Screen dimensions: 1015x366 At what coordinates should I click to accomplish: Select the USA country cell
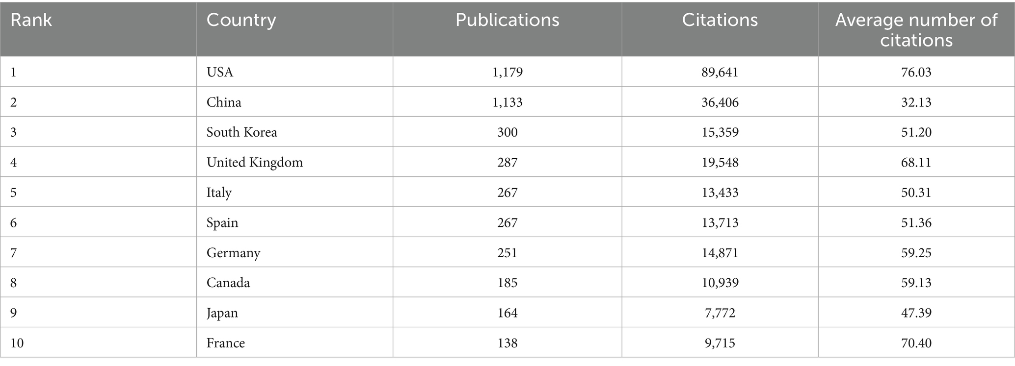pos(220,72)
